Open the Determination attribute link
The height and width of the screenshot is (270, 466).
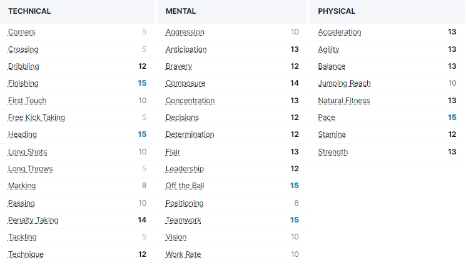point(190,134)
